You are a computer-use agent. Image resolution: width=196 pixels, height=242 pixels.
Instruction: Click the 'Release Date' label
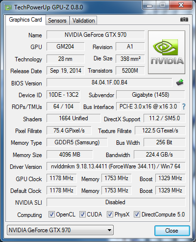click(x=26, y=71)
